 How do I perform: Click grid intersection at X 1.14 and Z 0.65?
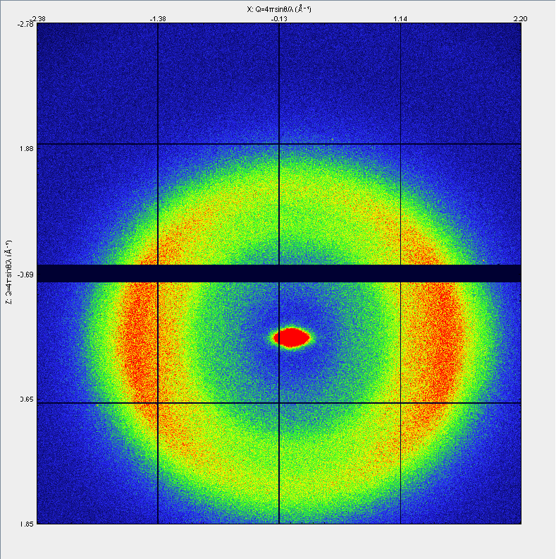[400, 403]
